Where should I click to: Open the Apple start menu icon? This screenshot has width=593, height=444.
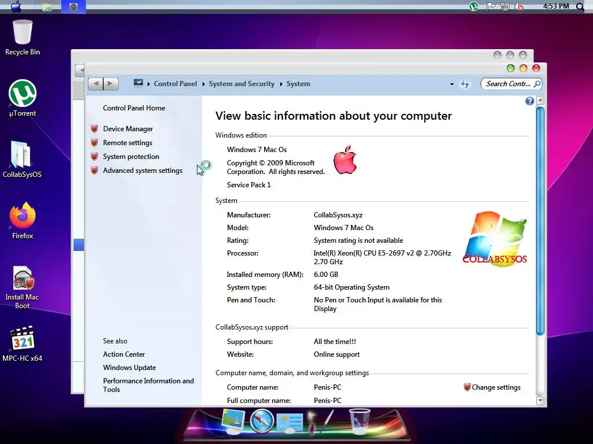coord(16,6)
